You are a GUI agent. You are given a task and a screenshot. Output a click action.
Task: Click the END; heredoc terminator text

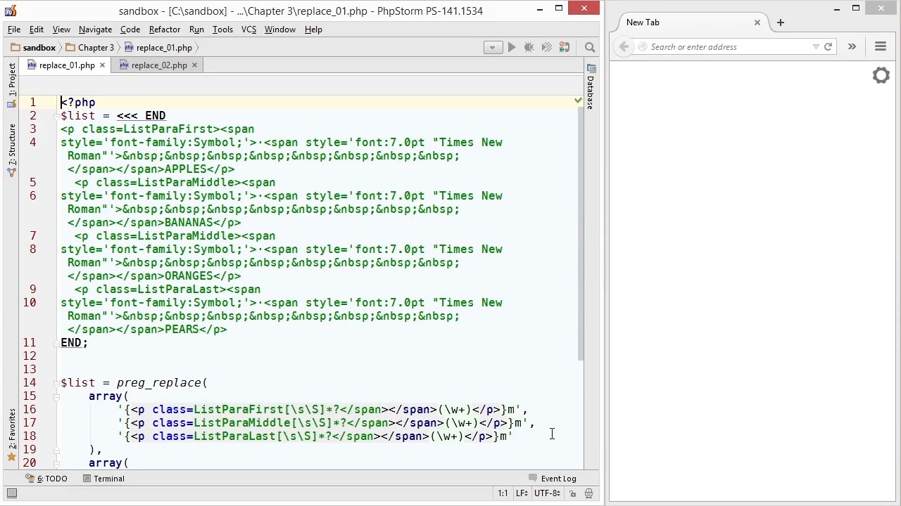pos(74,343)
